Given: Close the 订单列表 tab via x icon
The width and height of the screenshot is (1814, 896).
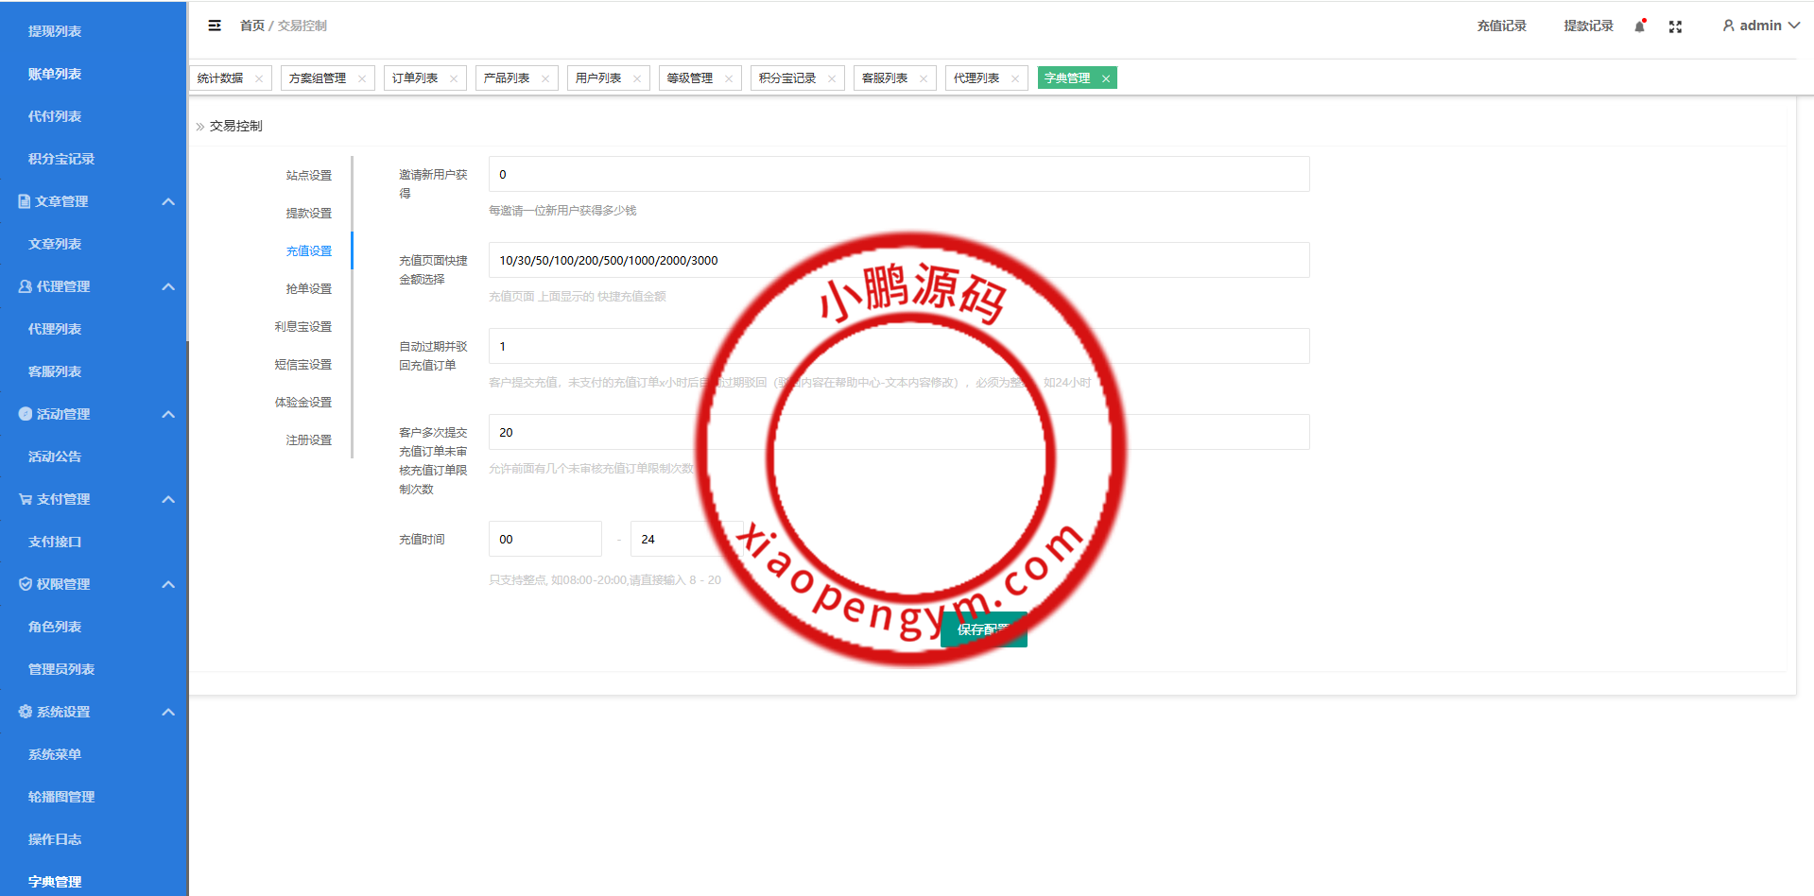Looking at the screenshot, I should (454, 78).
